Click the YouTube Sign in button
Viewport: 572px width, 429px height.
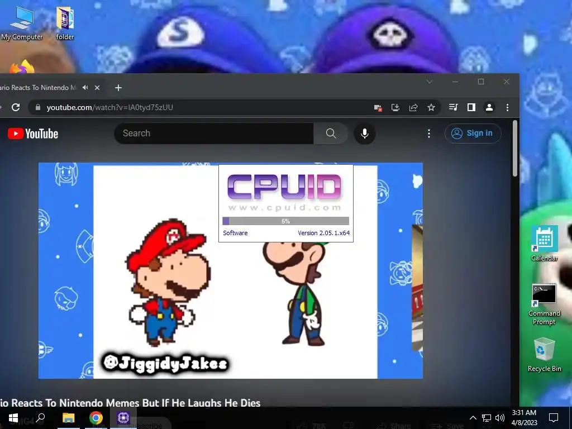(473, 133)
